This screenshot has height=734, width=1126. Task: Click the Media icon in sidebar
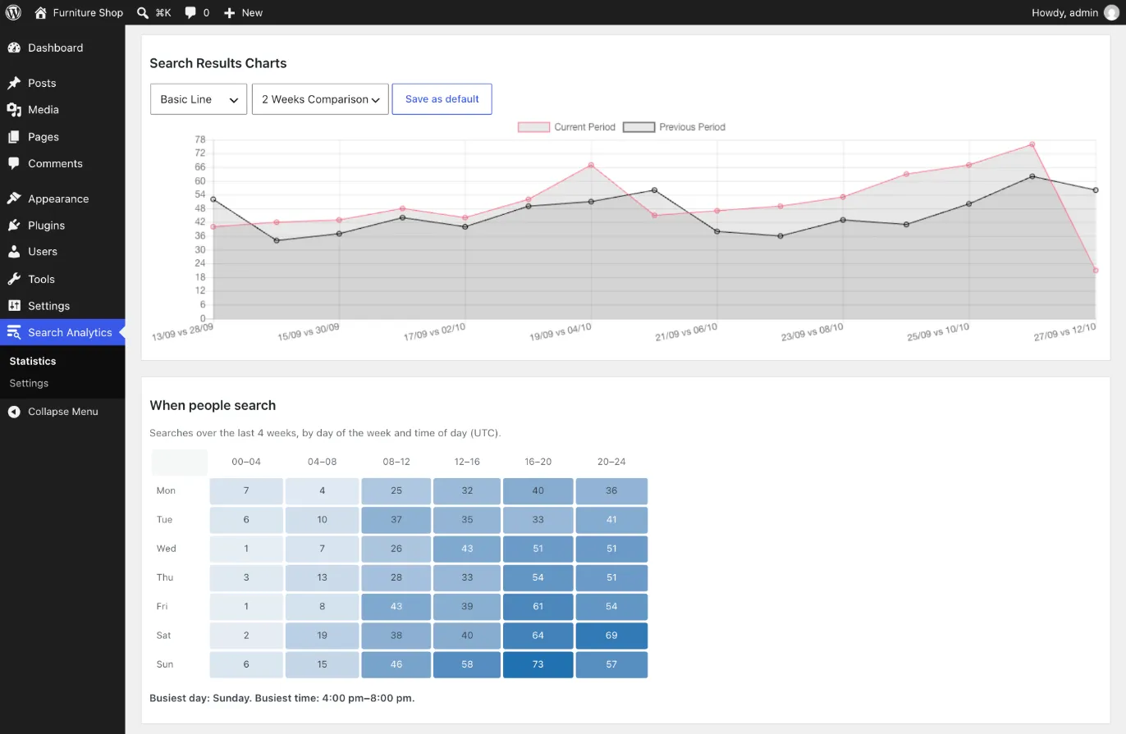click(14, 109)
